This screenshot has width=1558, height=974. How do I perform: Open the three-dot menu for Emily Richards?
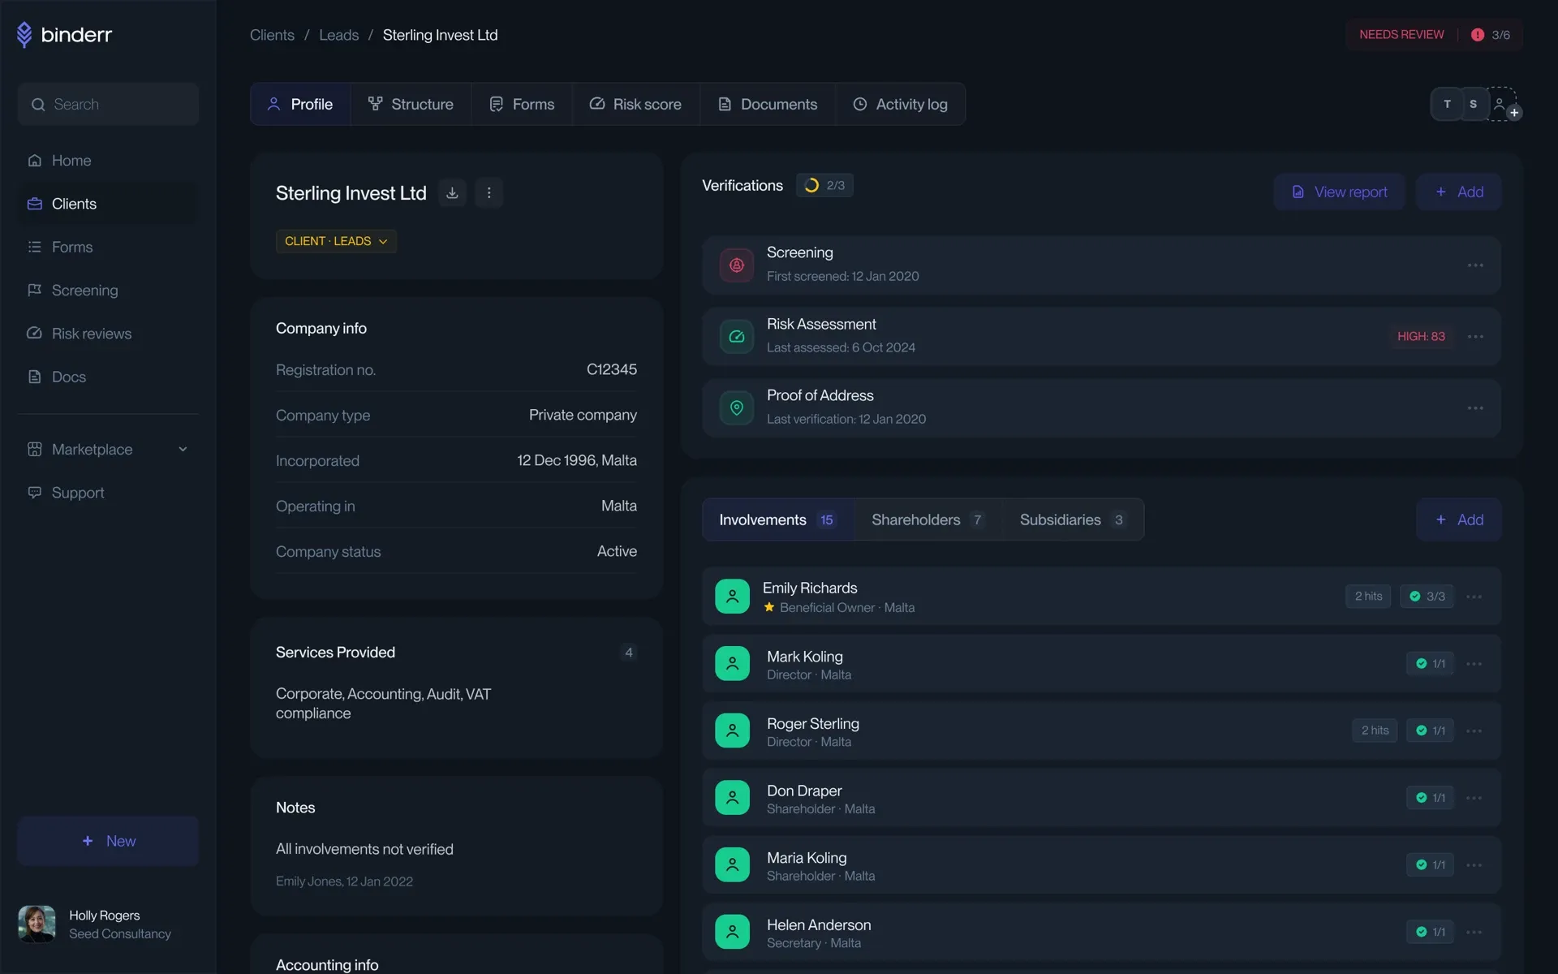click(x=1474, y=597)
